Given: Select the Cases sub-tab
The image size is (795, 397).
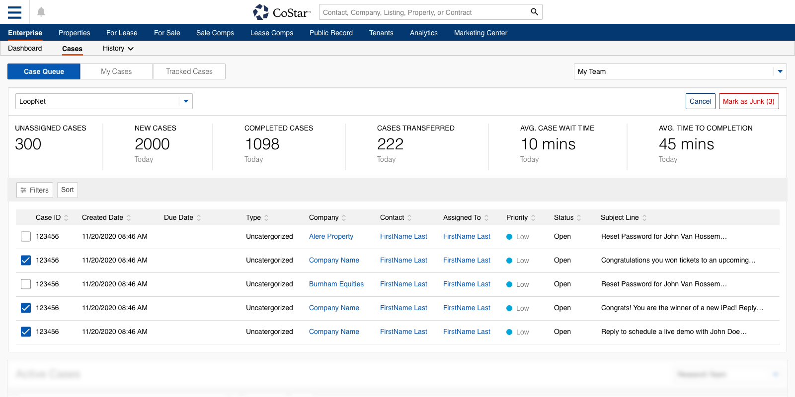Looking at the screenshot, I should pyautogui.click(x=72, y=49).
